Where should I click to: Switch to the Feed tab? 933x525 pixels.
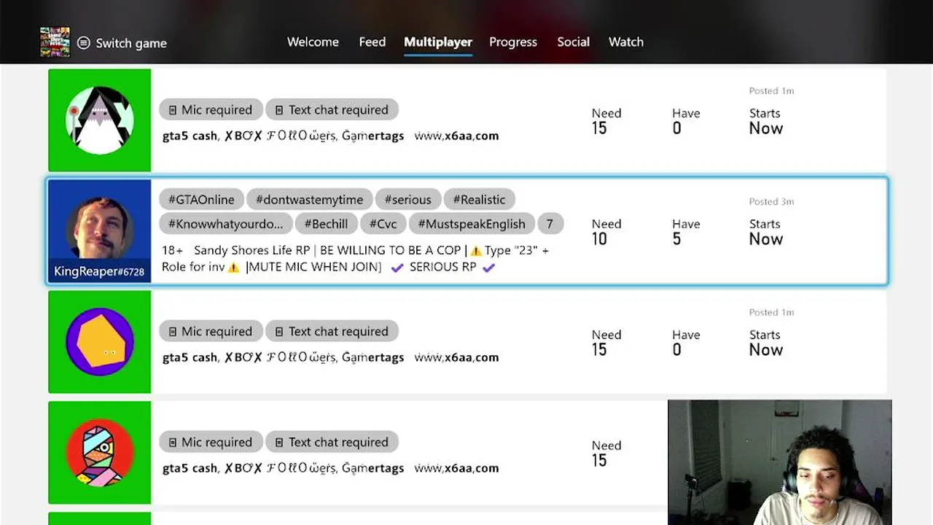(372, 42)
